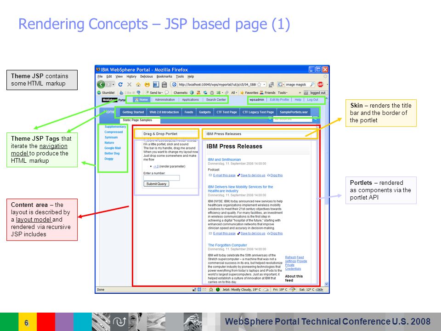Viewport: 441px width, 331px height.
Task: Go to Firefox Home via house icon
Action: coord(138,85)
